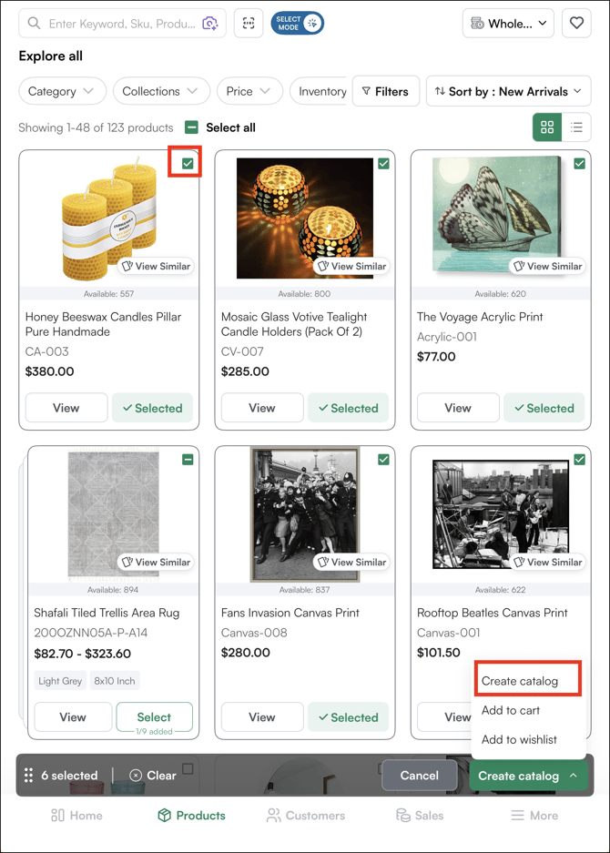
Task: Toggle the Select all checkbox
Action: 192,128
